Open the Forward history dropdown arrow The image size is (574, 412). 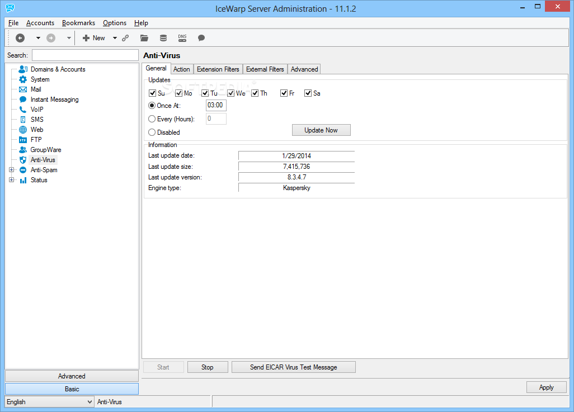pos(69,37)
